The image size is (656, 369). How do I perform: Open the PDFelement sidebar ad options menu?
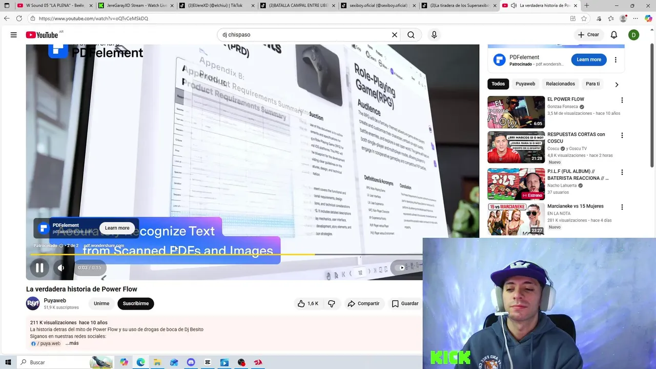click(x=616, y=59)
